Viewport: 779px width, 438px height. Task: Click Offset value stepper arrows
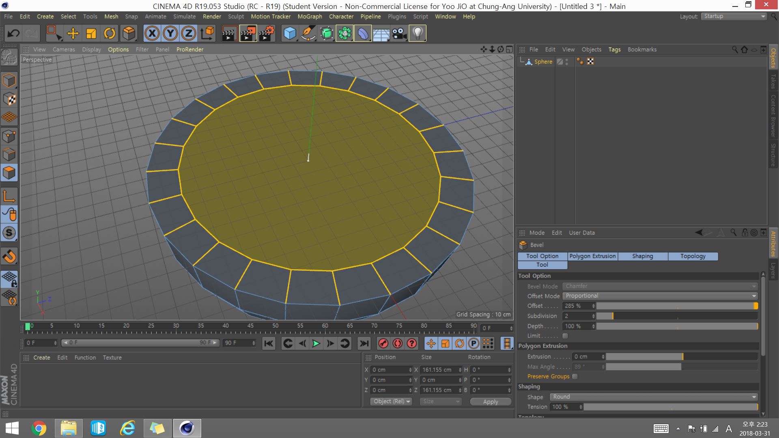(593, 306)
